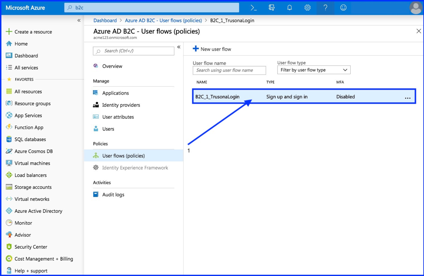
Task: Focus the top search box with b2c
Action: 152,7
